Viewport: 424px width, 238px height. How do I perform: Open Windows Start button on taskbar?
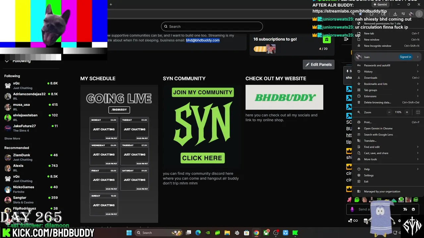[129, 233]
